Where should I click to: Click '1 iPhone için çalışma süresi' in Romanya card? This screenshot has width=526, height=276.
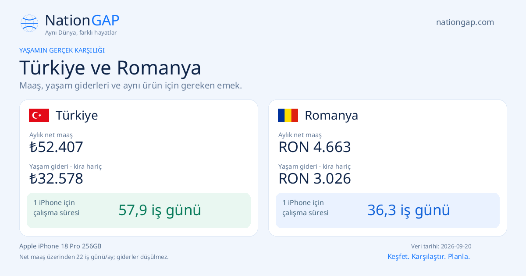pyautogui.click(x=305, y=208)
